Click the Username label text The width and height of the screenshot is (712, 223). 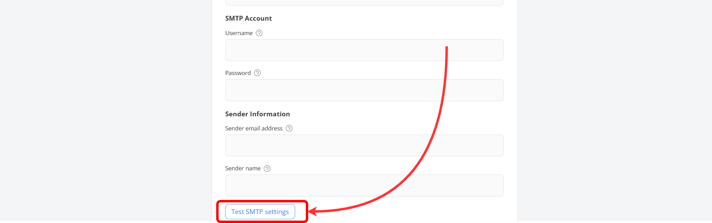pos(239,33)
